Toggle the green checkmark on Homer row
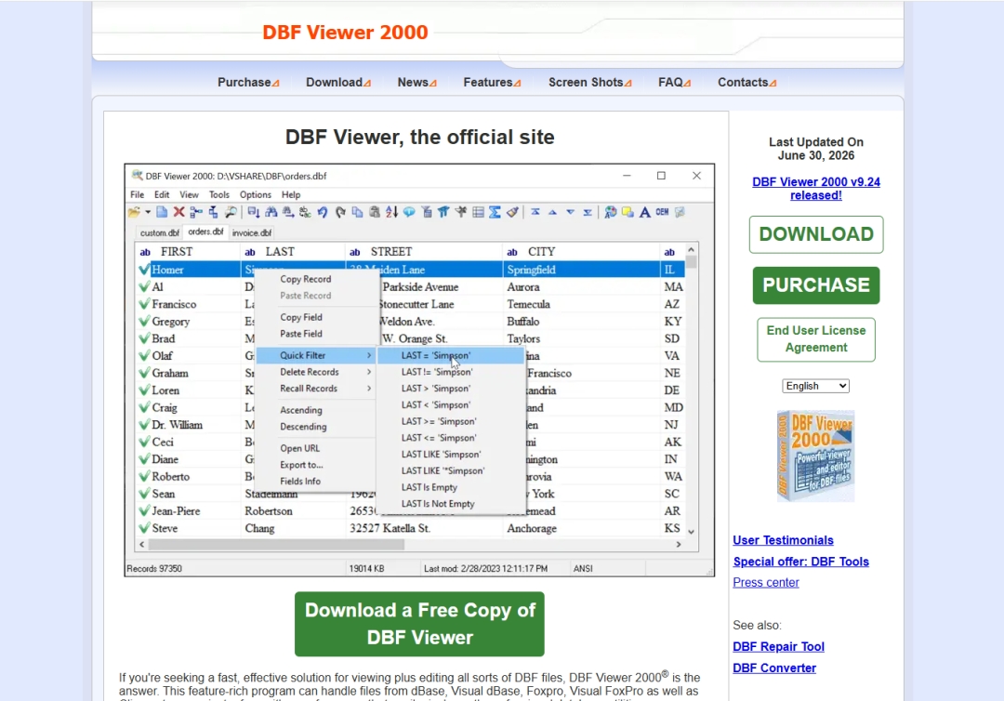Viewport: 1004px width, 701px height. (x=144, y=270)
